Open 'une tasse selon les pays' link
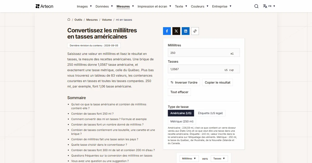 pyautogui.click(x=105, y=139)
